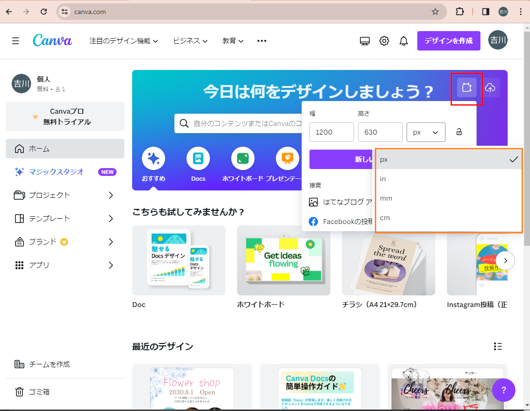Expand 注目のデザイン機能 menu
This screenshot has width=530, height=411.
tap(124, 41)
